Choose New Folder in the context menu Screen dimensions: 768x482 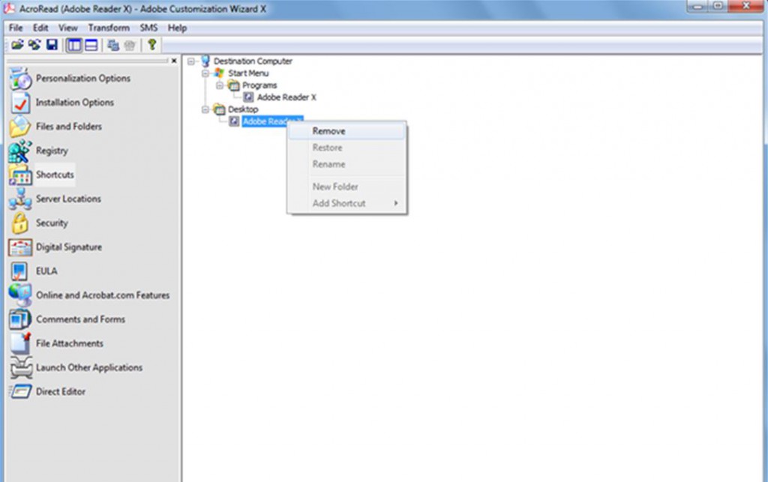click(346, 187)
